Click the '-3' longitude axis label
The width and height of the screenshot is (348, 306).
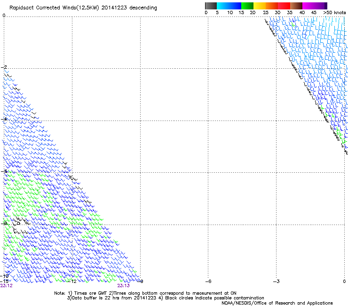tap(276, 282)
